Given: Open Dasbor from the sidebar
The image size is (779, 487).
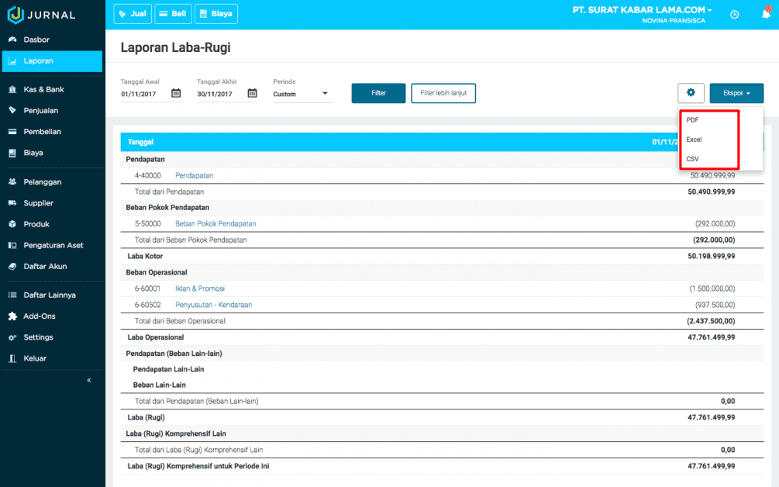Looking at the screenshot, I should click(x=36, y=40).
